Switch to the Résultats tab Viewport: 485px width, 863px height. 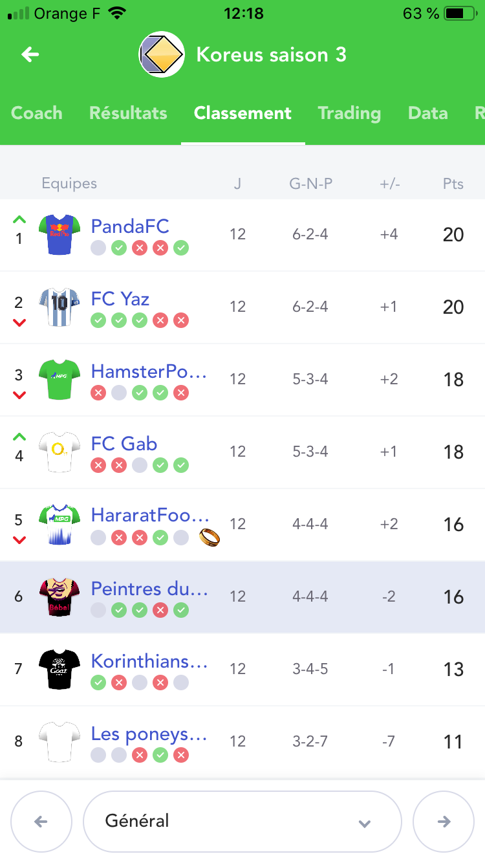pos(128,113)
